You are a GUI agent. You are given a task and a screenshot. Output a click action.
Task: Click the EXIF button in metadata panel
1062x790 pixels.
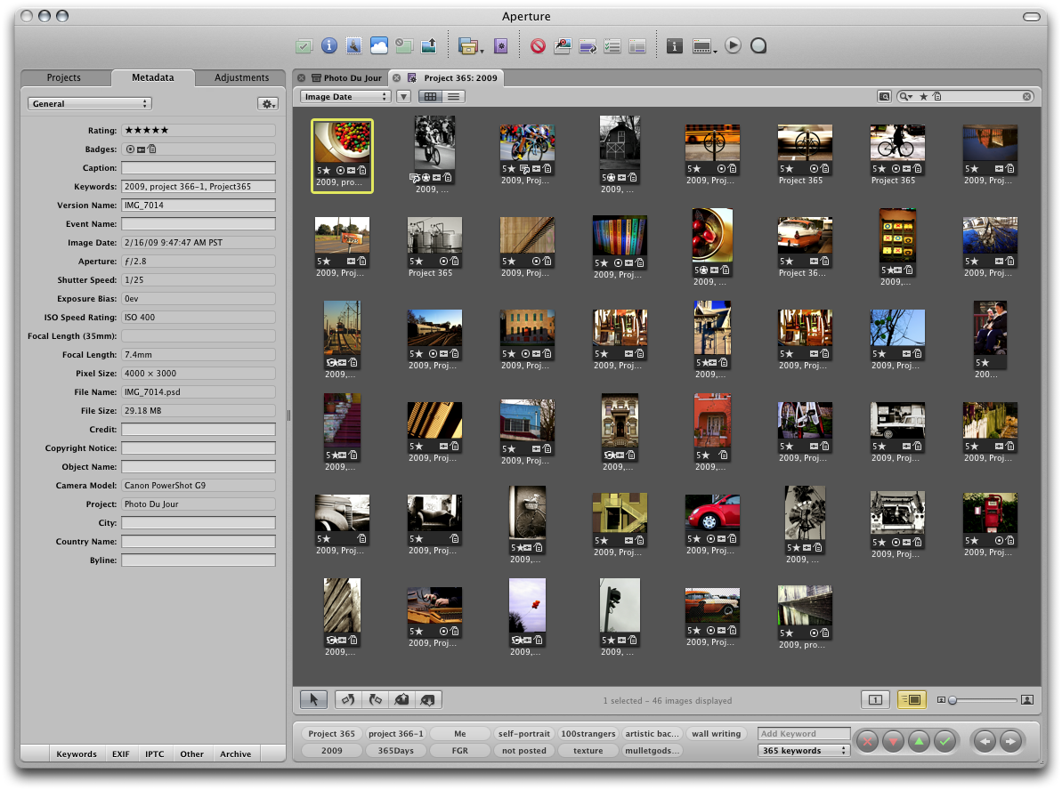[x=120, y=754]
